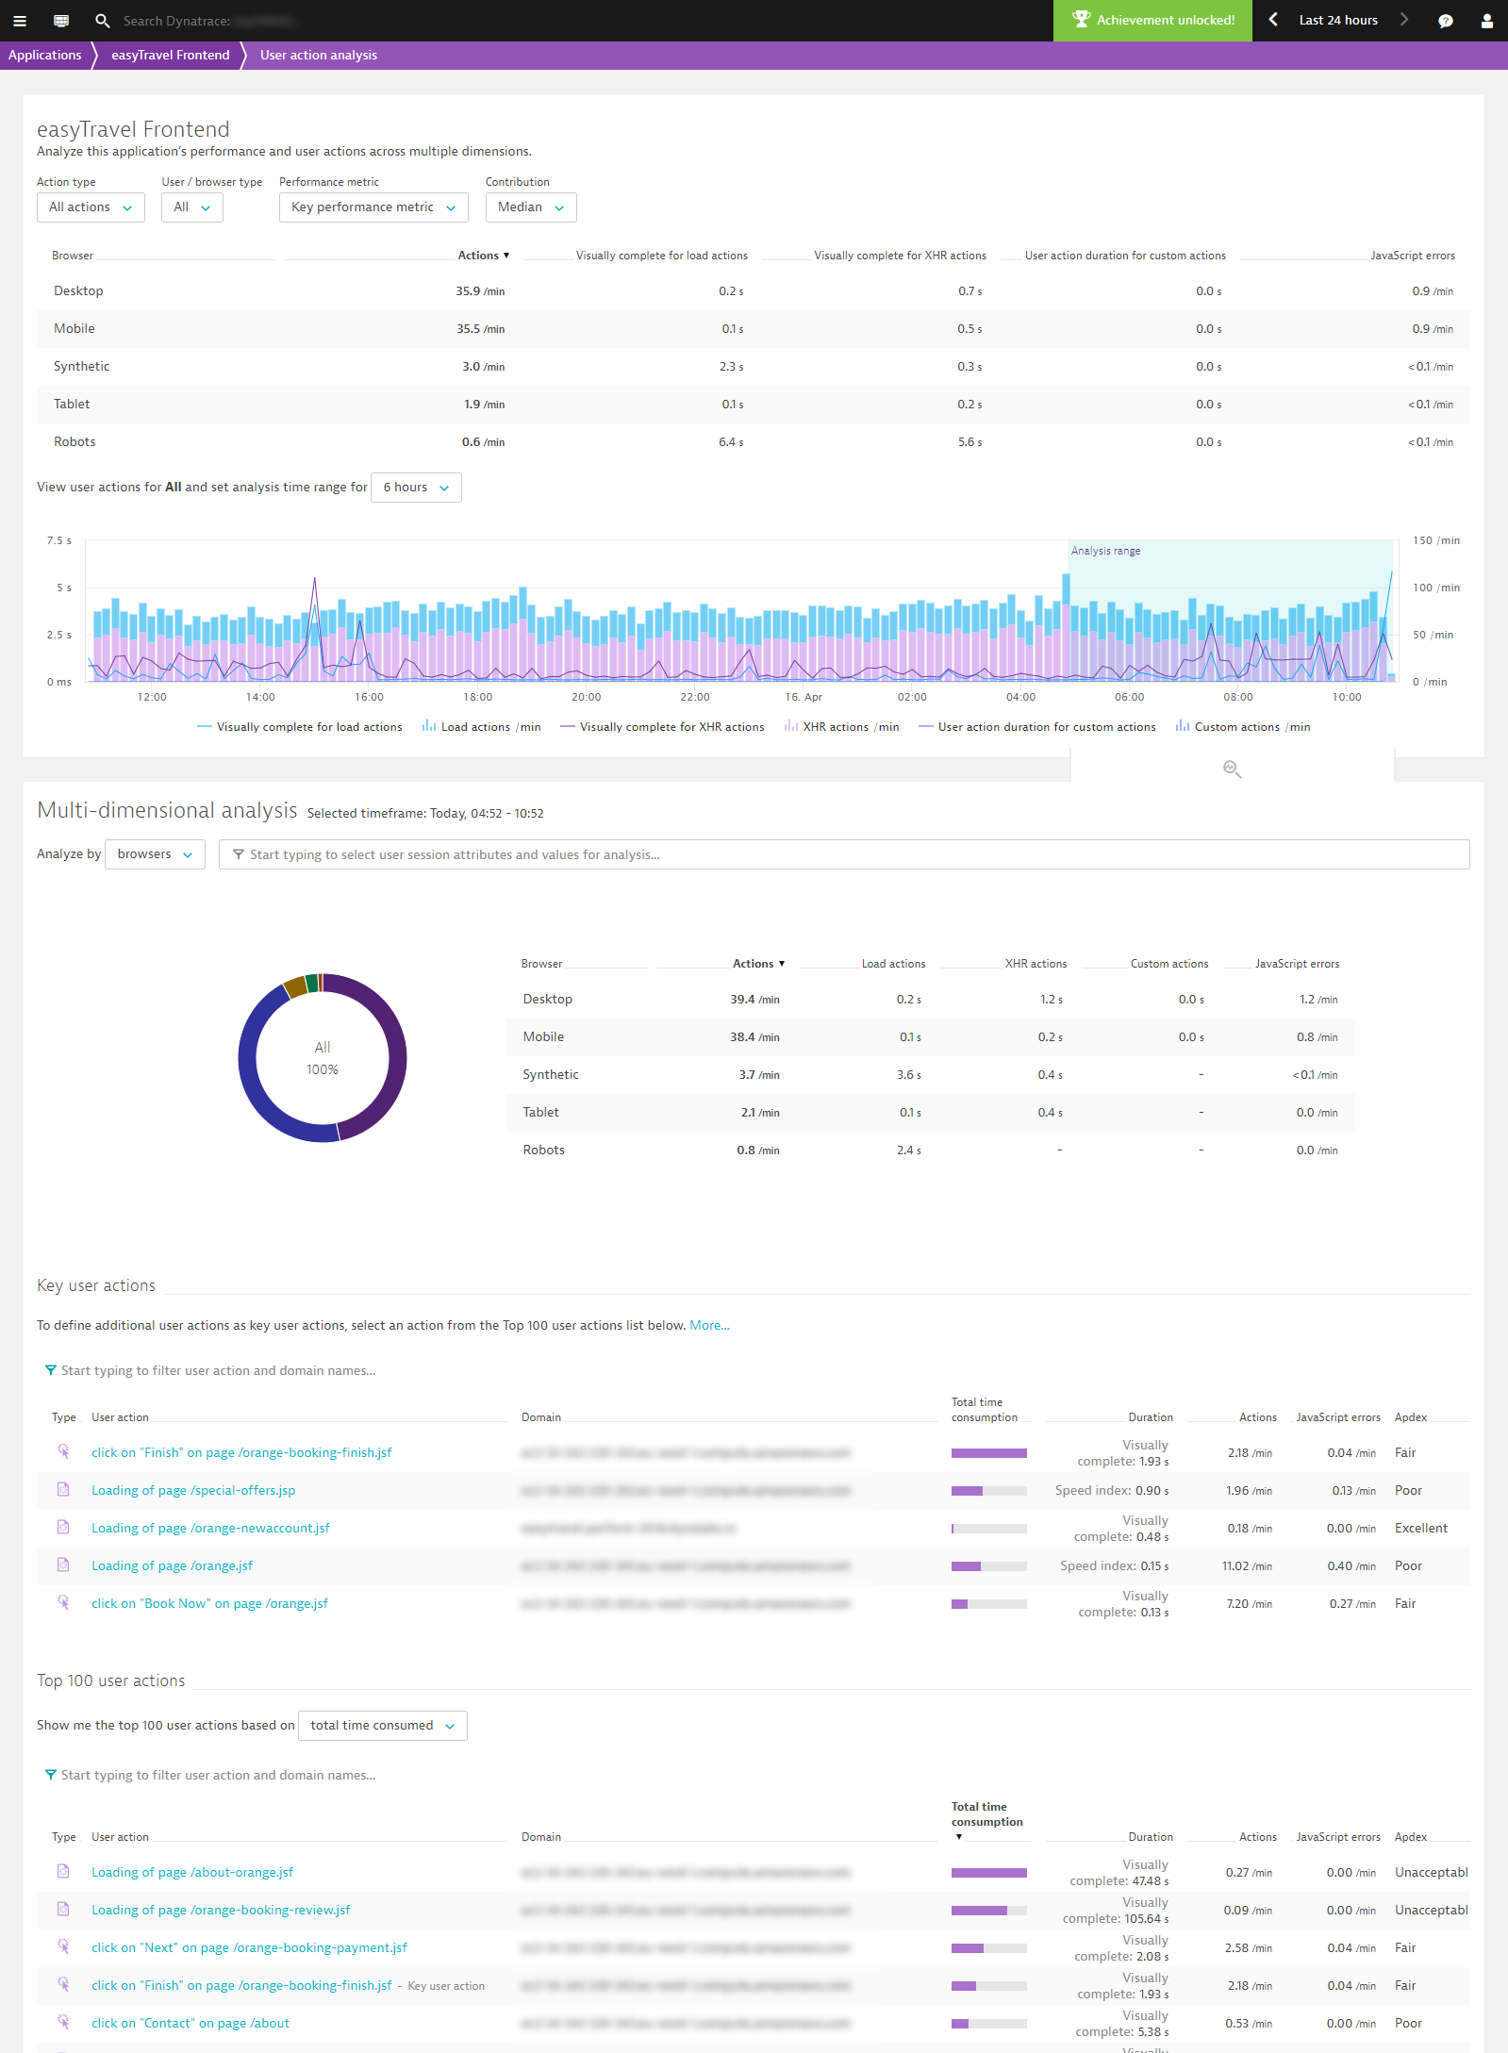Sort by Total time consumption in Top 100
This screenshot has height=2053, width=1508.
(986, 1815)
